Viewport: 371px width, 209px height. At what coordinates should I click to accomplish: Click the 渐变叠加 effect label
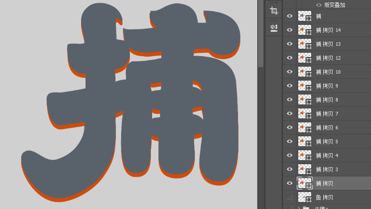coord(334,5)
